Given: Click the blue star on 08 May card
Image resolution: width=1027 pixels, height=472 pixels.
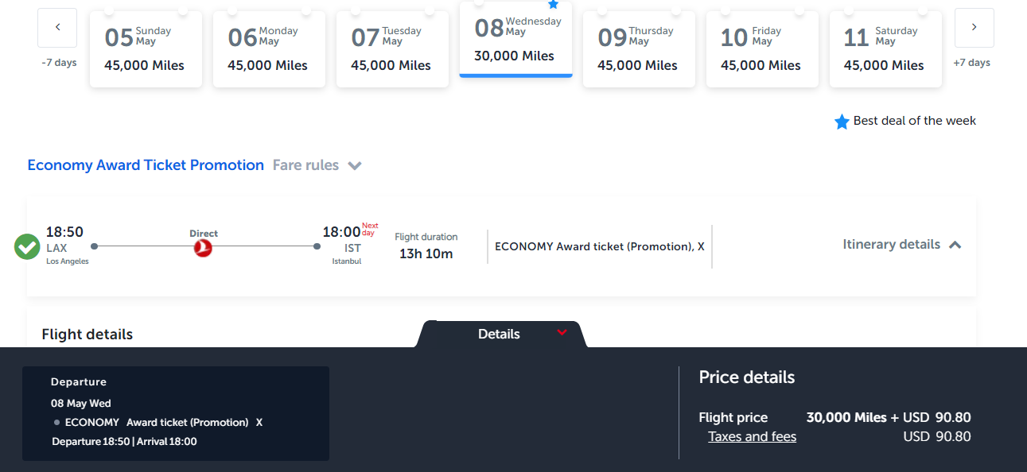Looking at the screenshot, I should click(554, 4).
